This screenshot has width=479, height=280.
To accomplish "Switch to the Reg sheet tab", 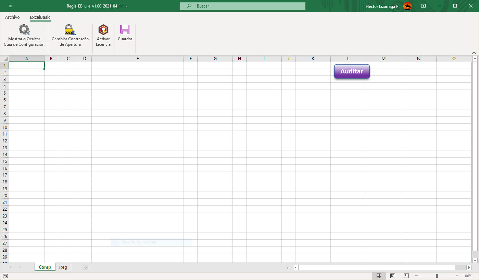I will [63, 267].
